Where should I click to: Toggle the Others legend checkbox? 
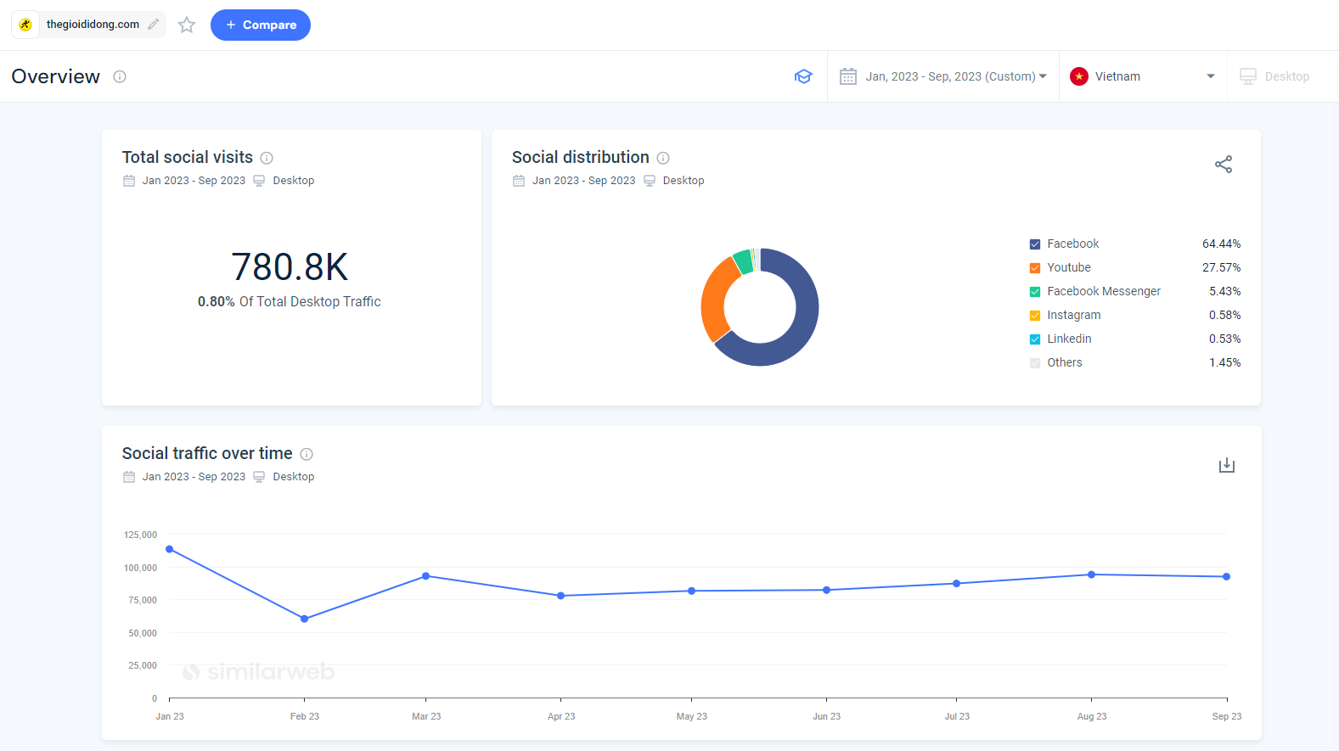1035,363
